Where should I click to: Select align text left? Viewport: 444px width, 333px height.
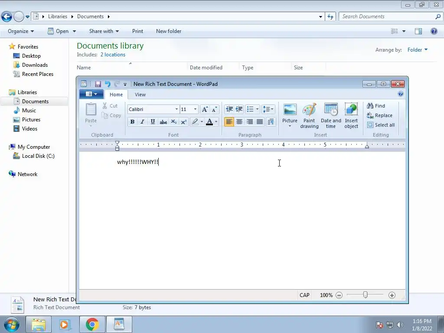[x=229, y=122]
